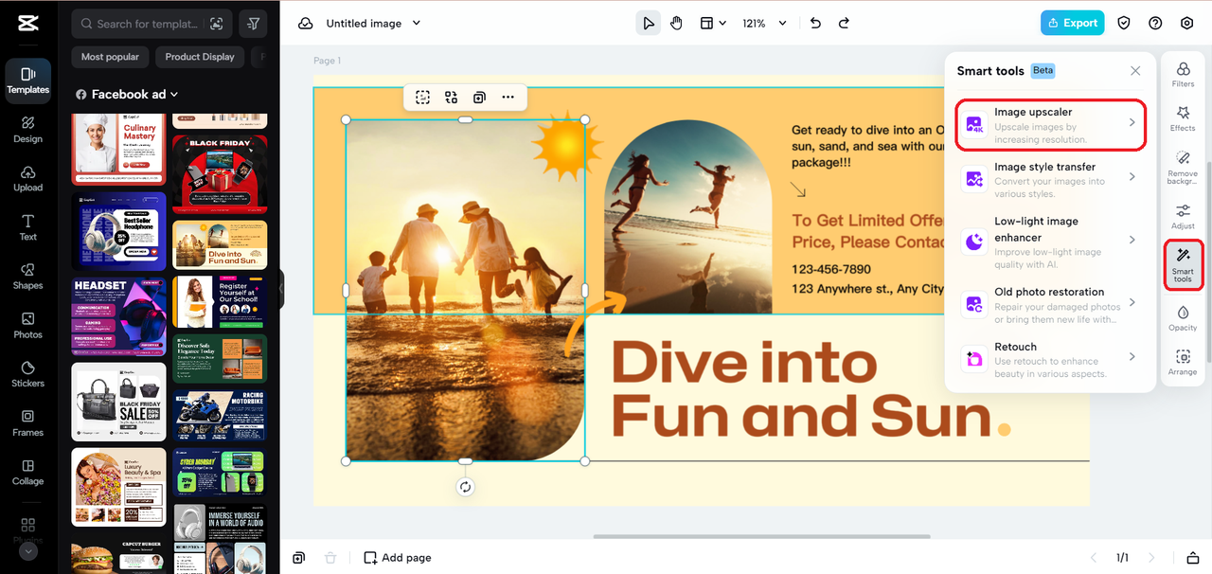
Task: Select the Black Friday Sale handbag template
Action: tap(119, 402)
